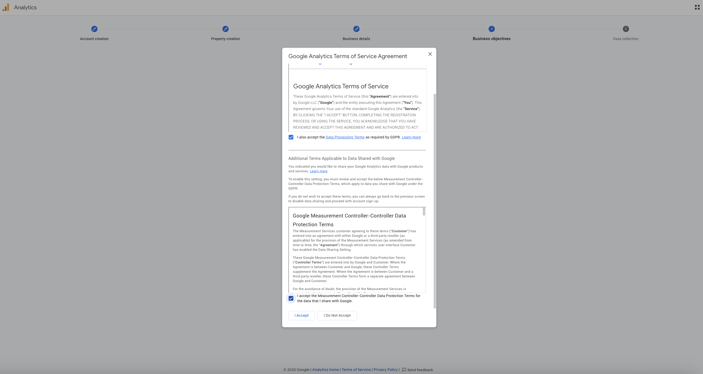Screen dimensions: 703x374
Task: Open the Analytics home footer link
Action: click(325, 370)
